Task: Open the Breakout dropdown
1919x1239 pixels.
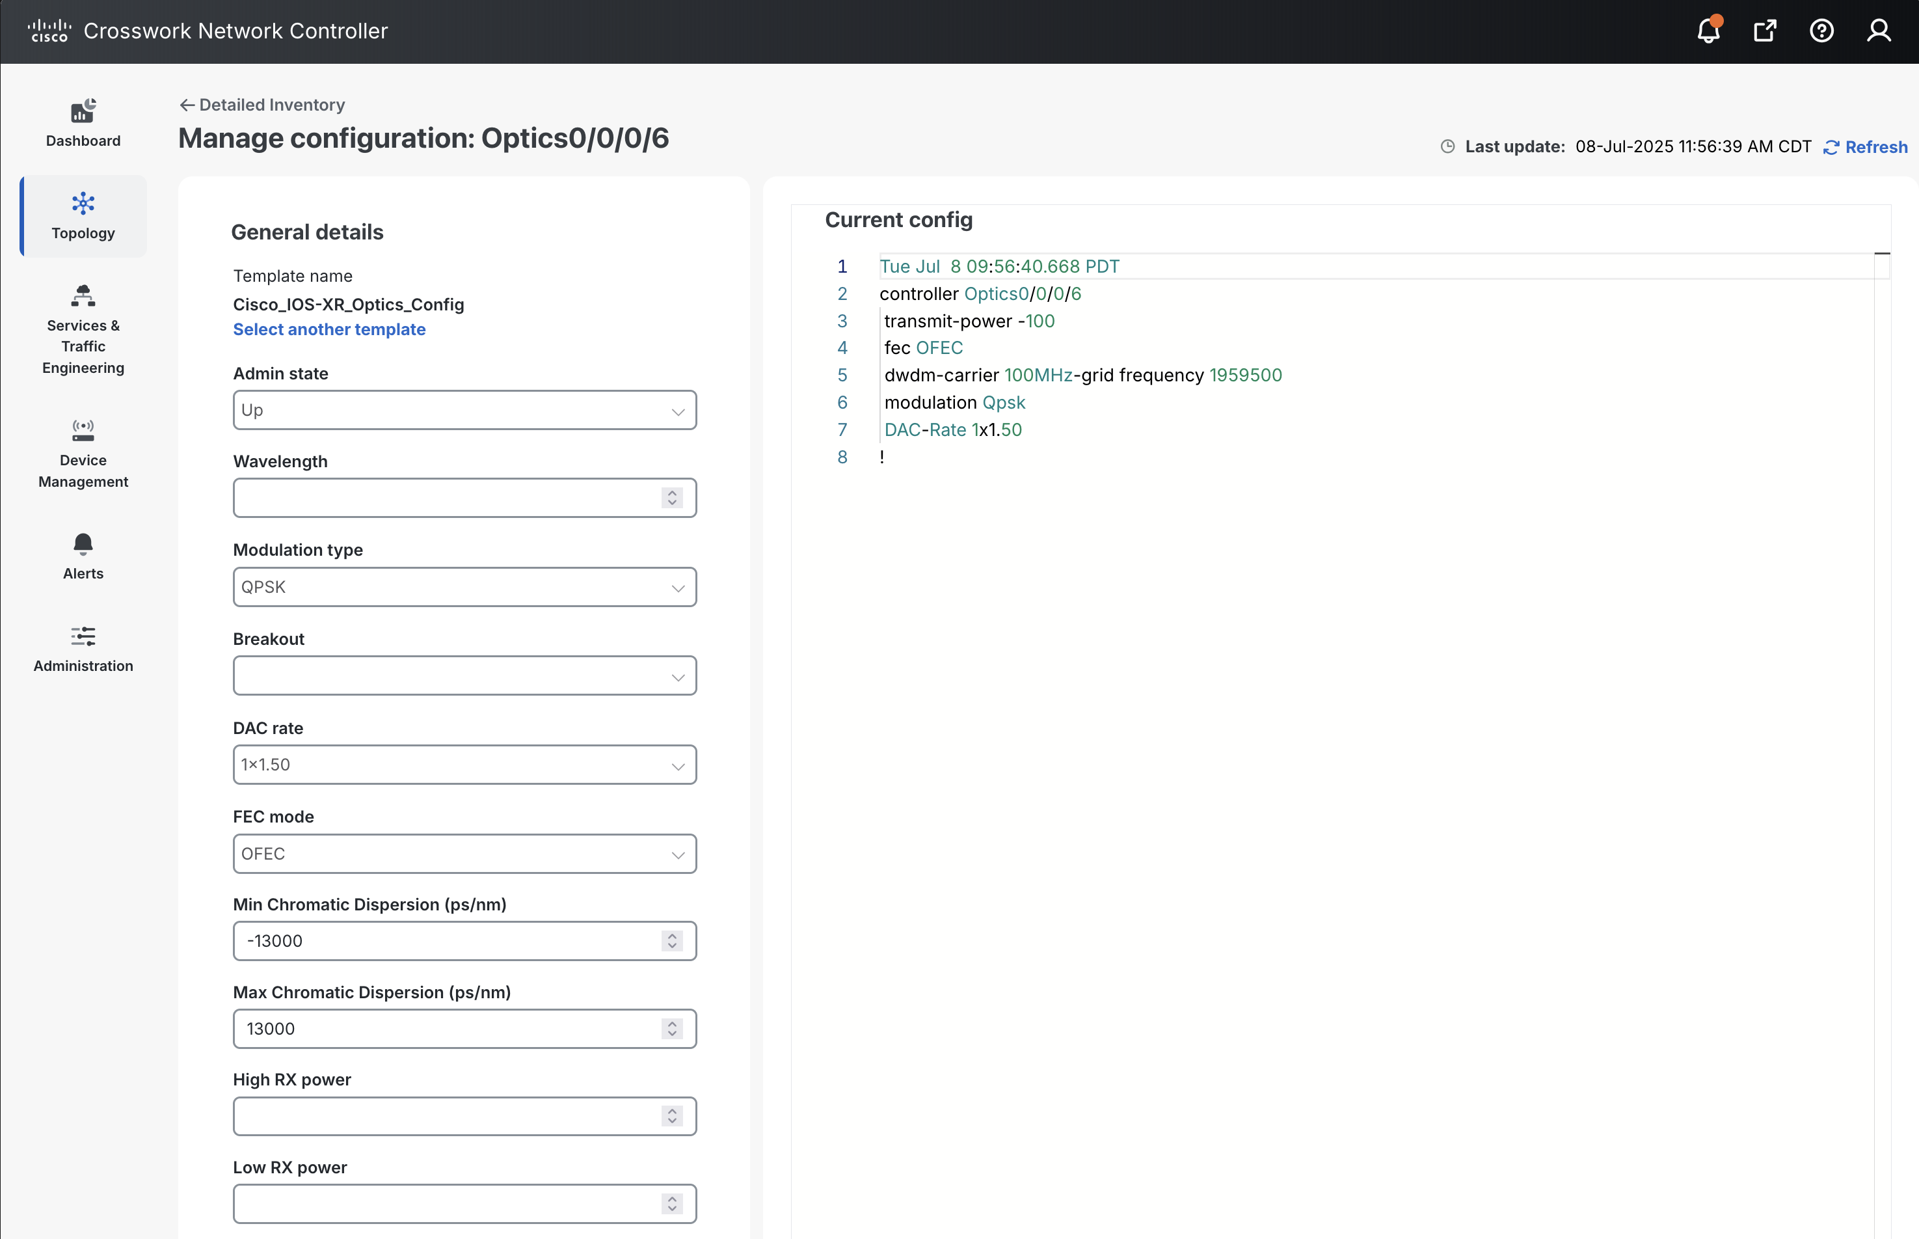Action: 465,676
